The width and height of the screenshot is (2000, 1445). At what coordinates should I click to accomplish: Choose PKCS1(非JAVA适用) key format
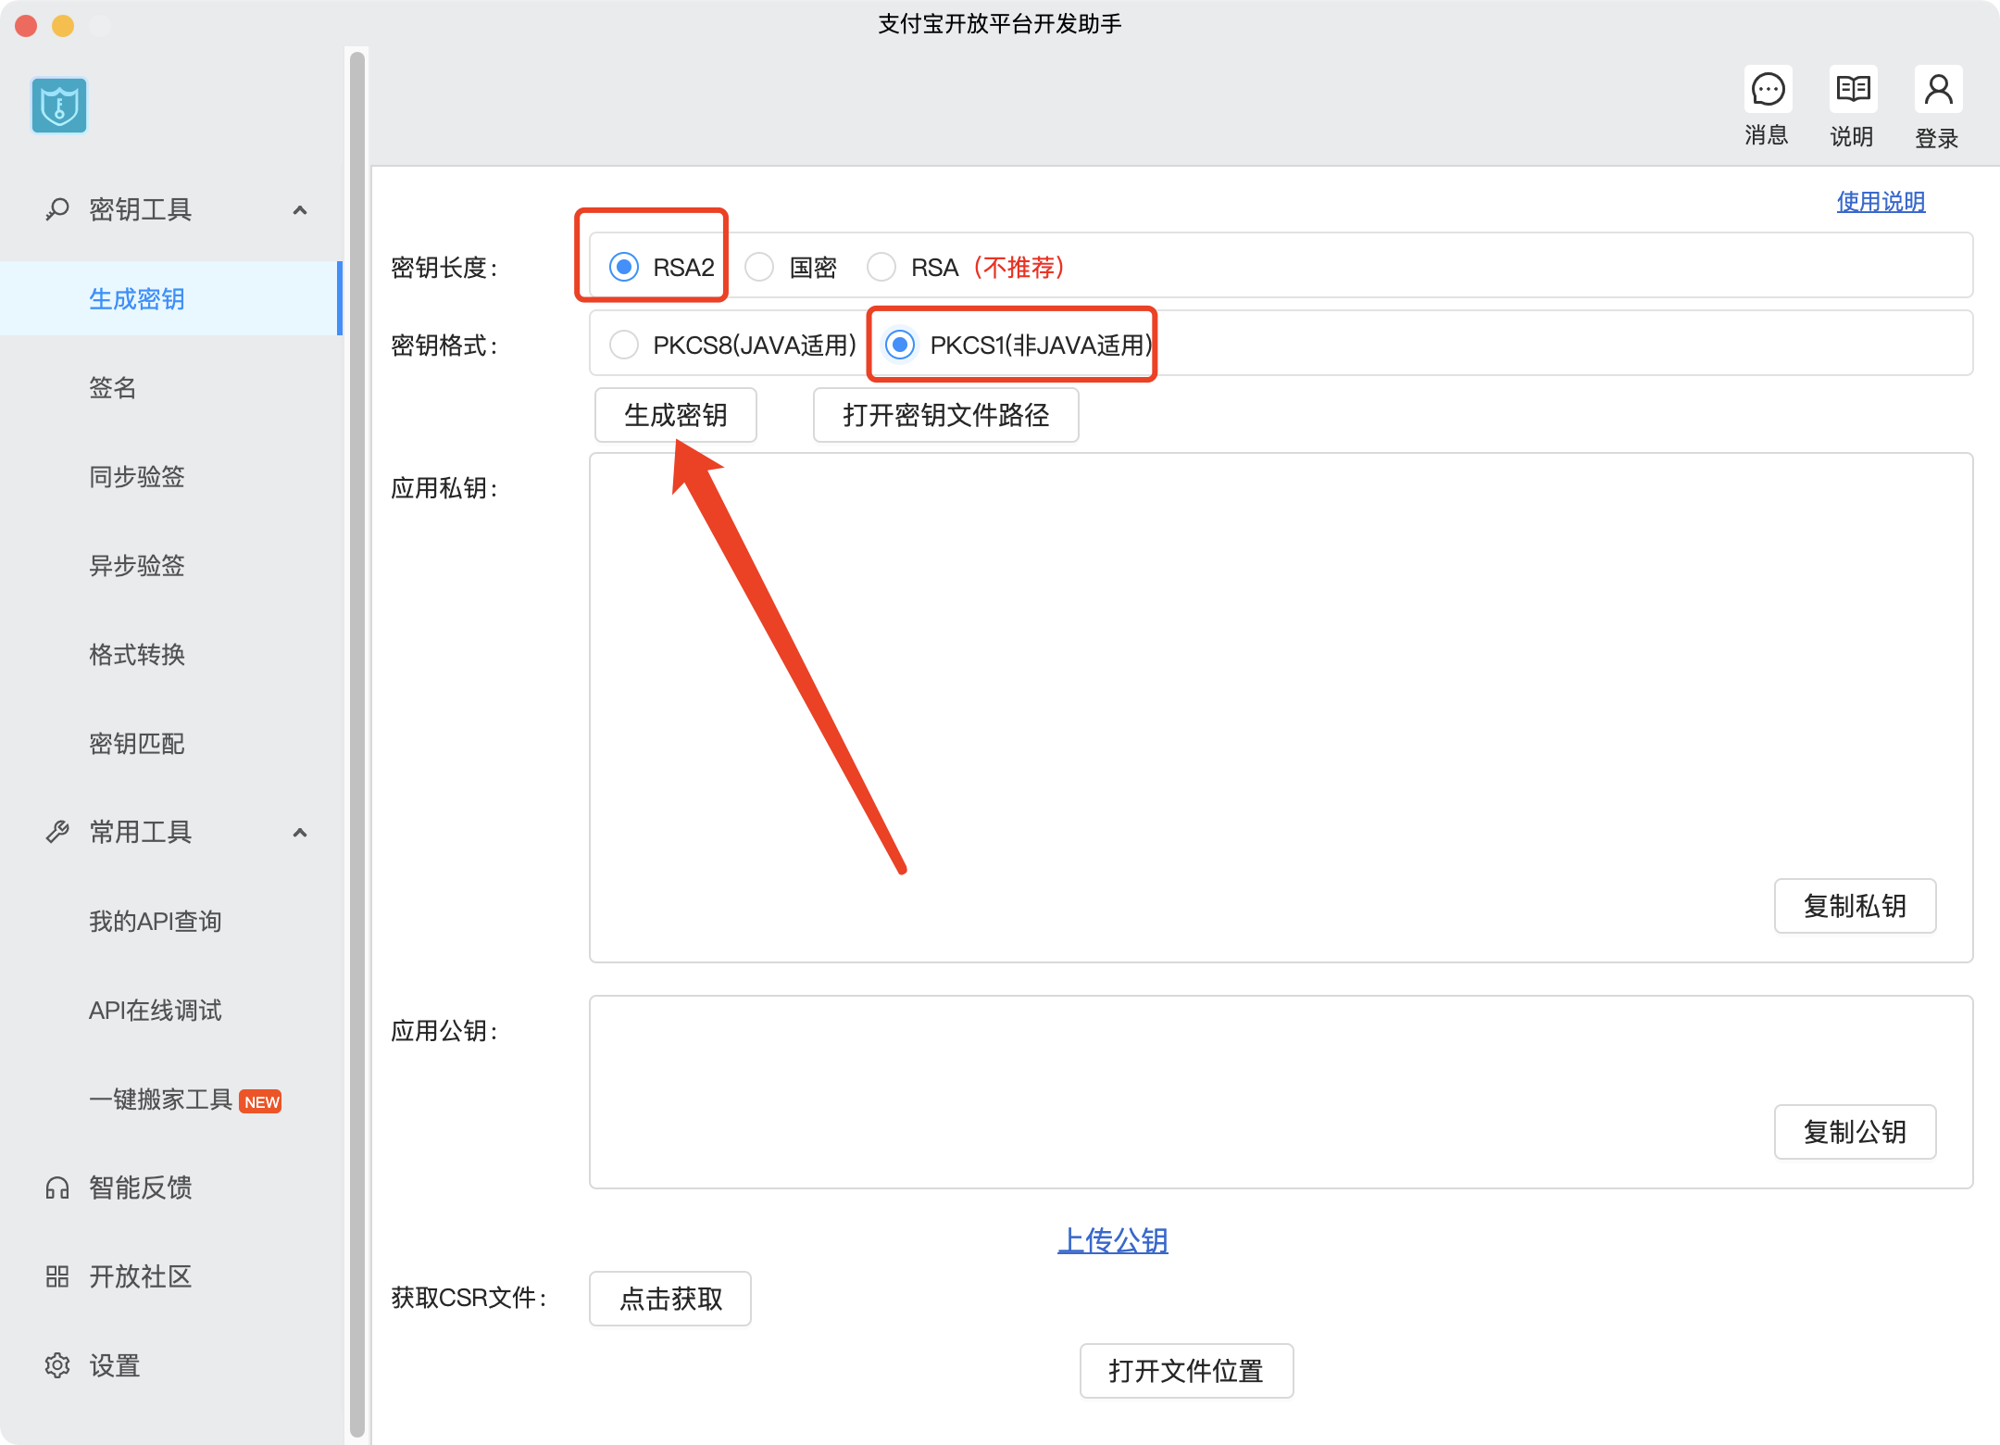(900, 345)
